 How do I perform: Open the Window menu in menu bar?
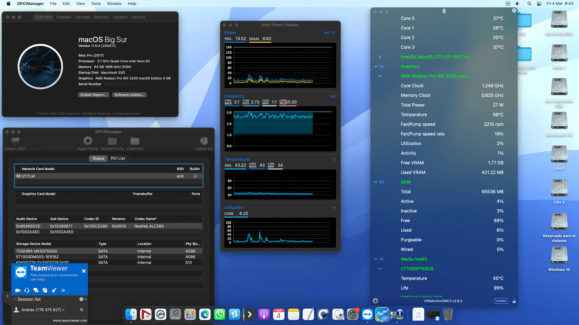tap(114, 4)
